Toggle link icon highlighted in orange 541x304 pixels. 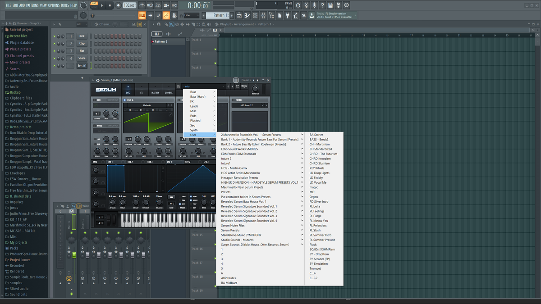166,15
